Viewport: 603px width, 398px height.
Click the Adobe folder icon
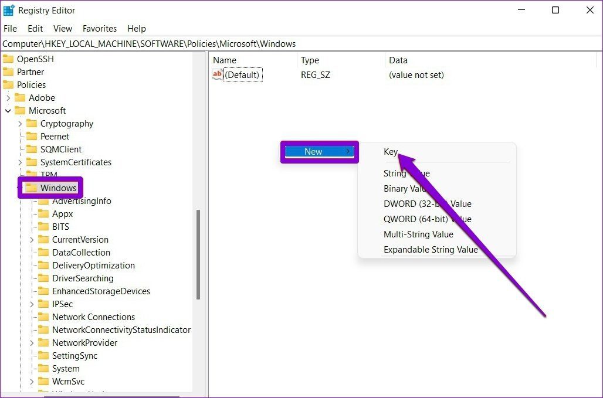point(20,97)
